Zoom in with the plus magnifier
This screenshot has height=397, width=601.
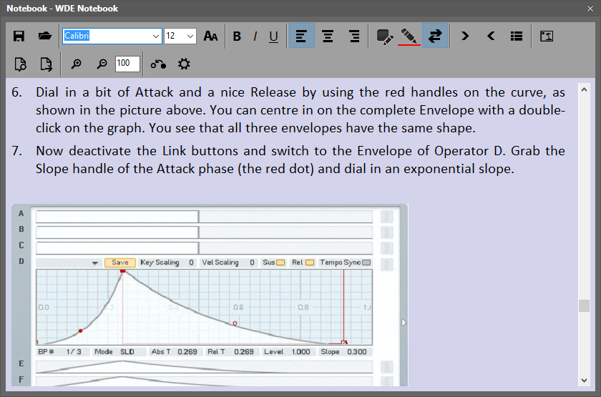point(77,64)
